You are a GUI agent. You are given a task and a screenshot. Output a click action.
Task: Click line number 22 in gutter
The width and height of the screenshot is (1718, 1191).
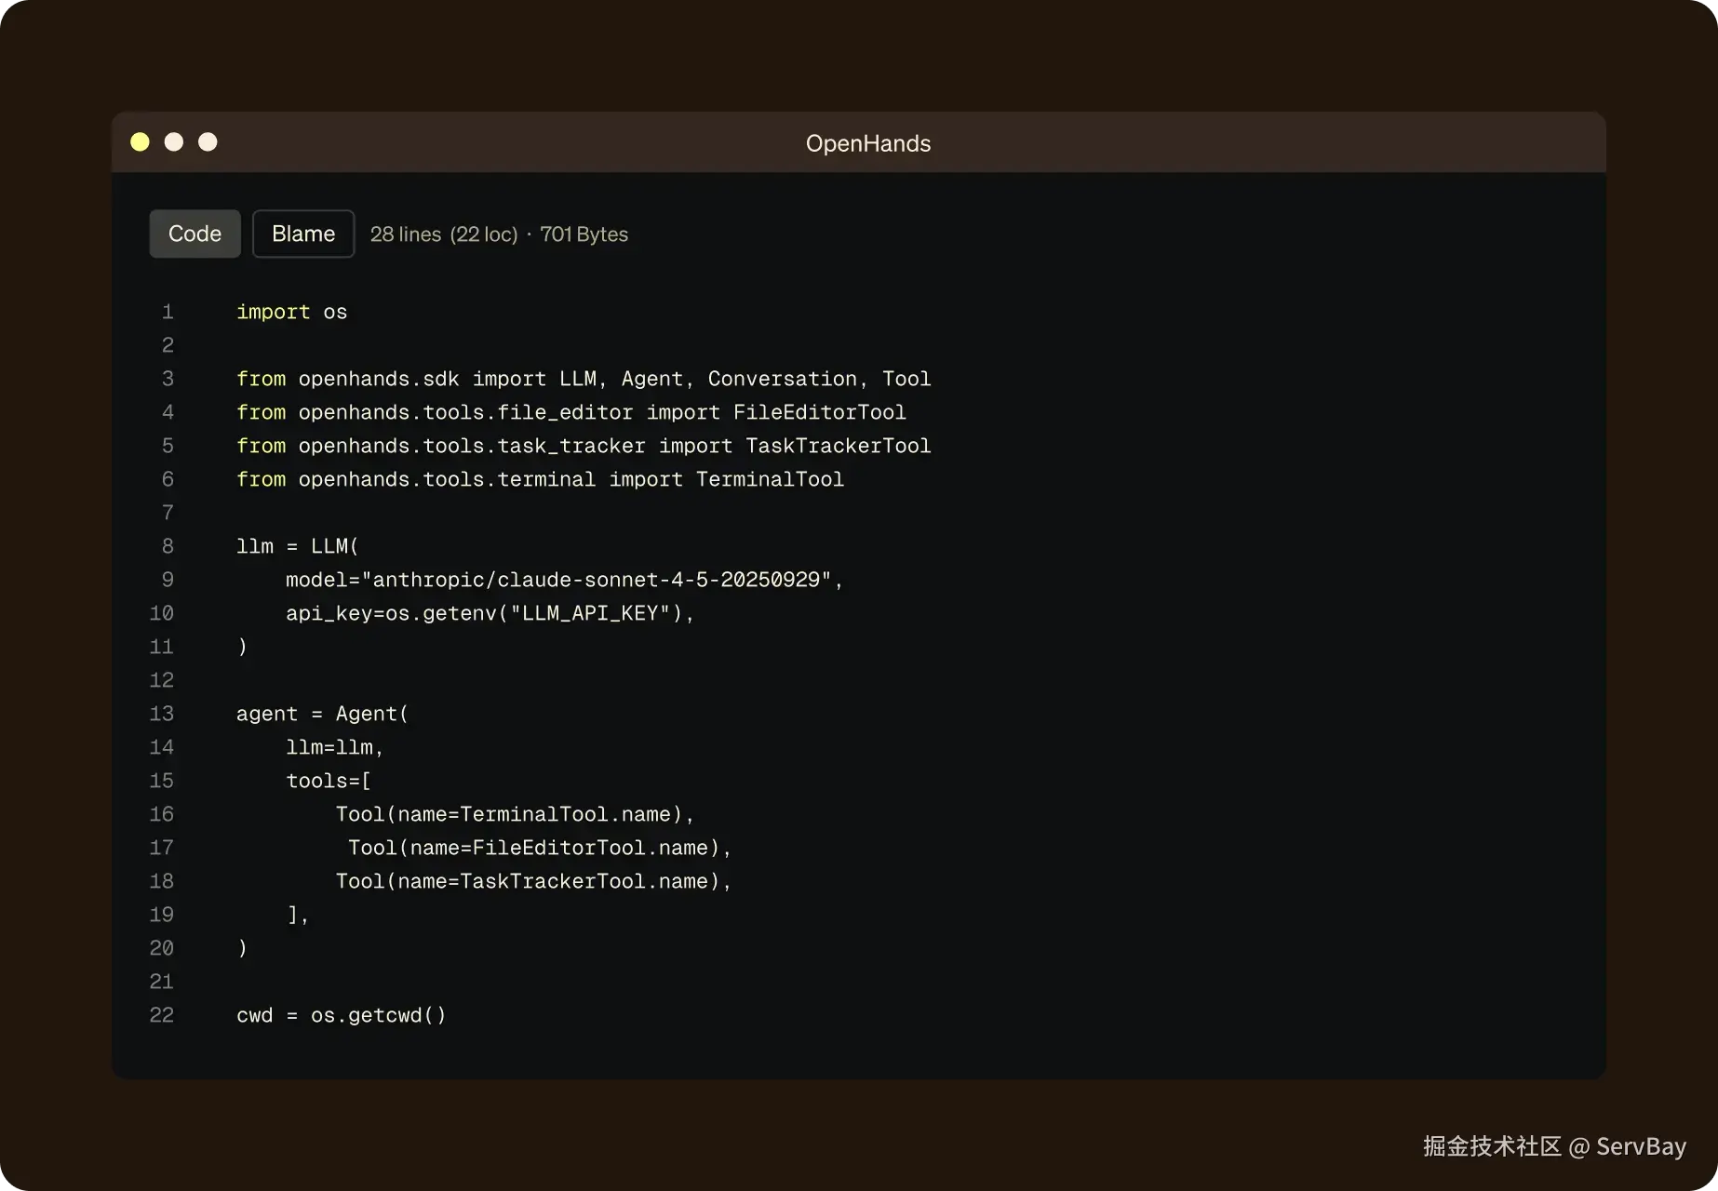162,1015
